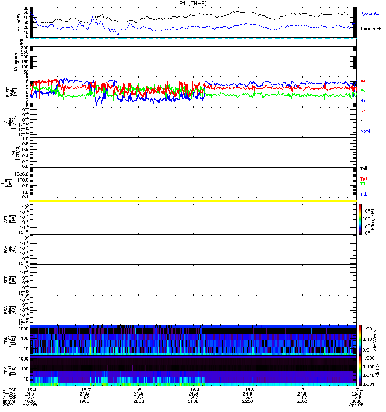
Task: Click the red 'Bz' legend label
Action: click(x=363, y=80)
